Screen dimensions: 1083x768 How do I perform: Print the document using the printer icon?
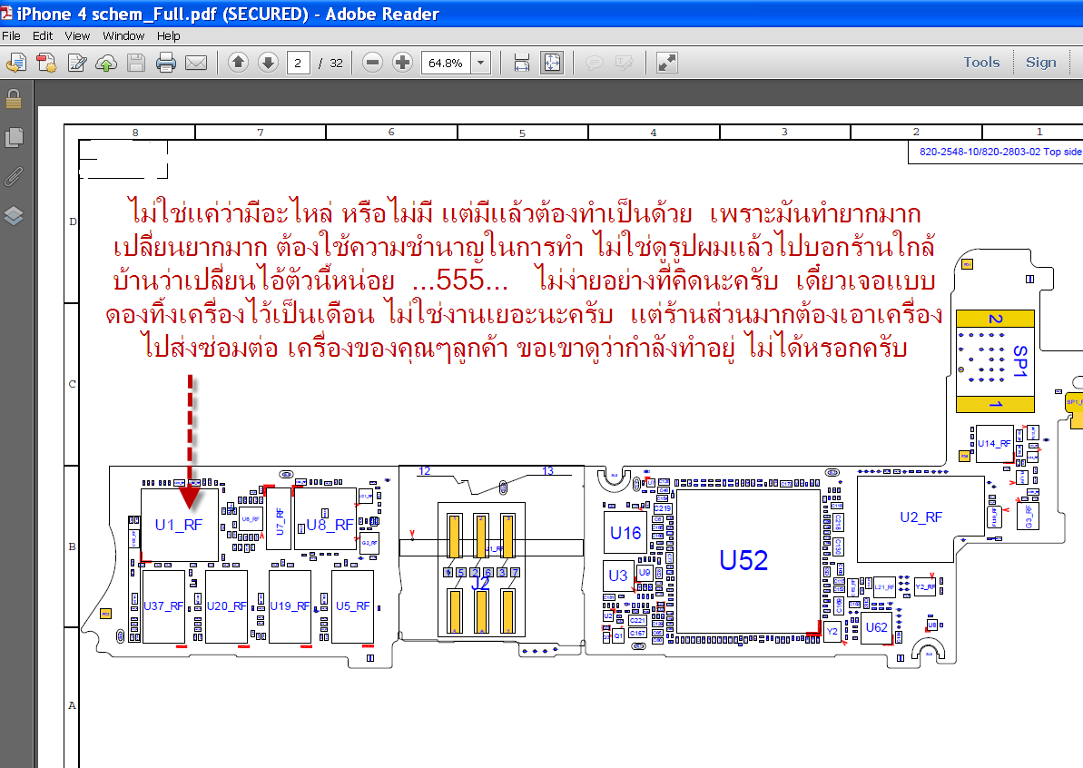tap(166, 63)
